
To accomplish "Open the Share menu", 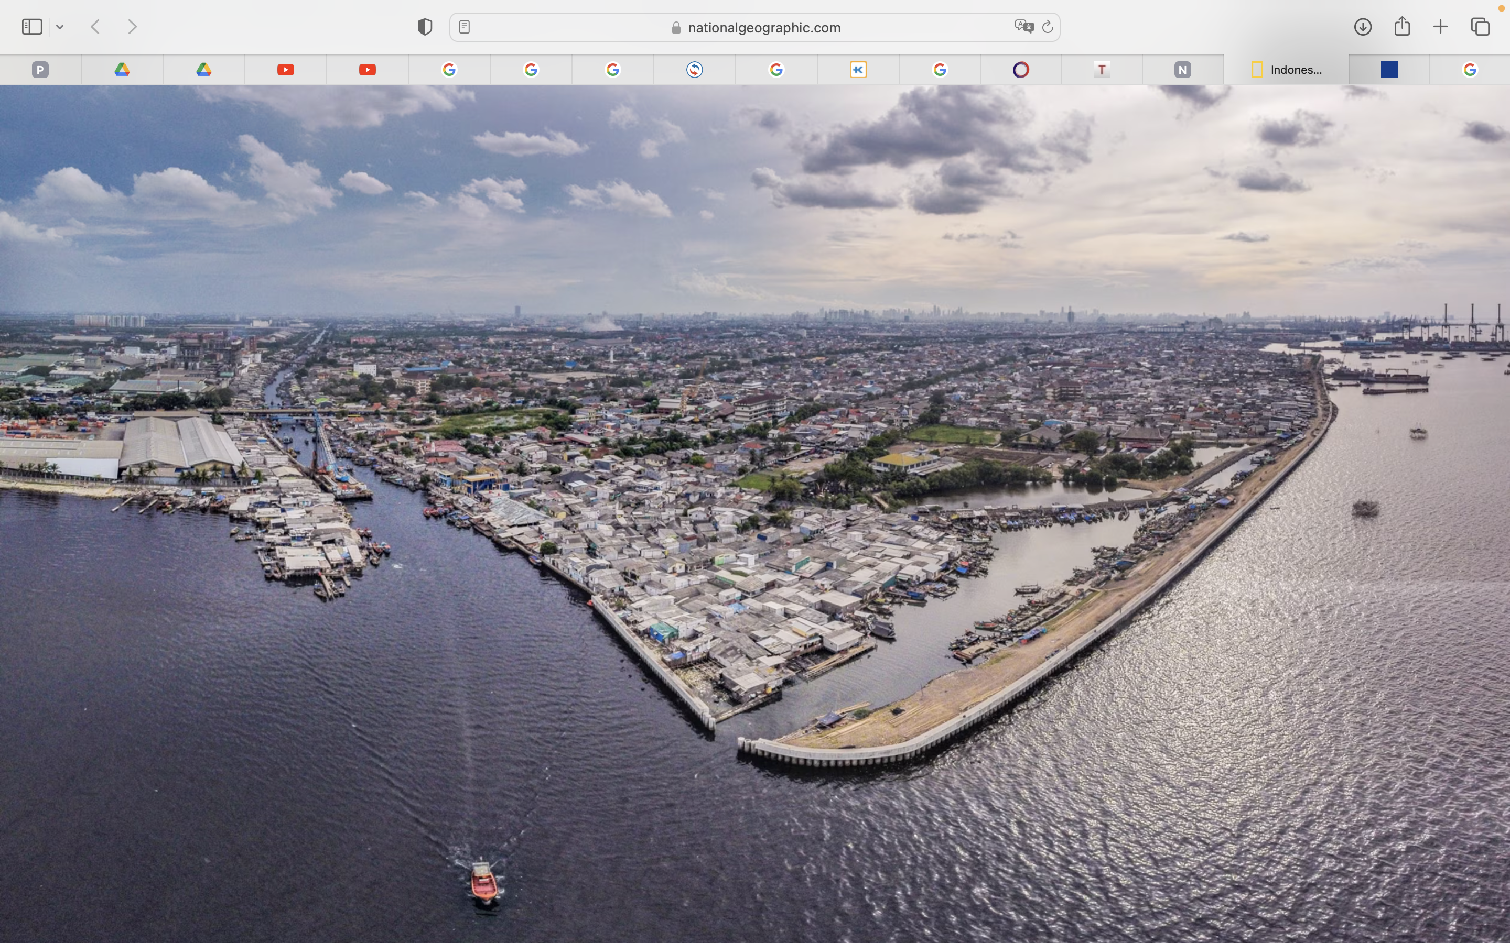I will click(x=1402, y=26).
